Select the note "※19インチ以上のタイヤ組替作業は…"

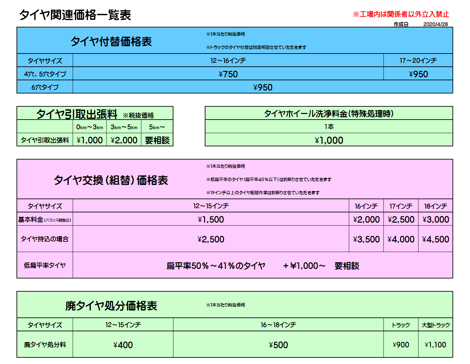pyautogui.click(x=263, y=193)
